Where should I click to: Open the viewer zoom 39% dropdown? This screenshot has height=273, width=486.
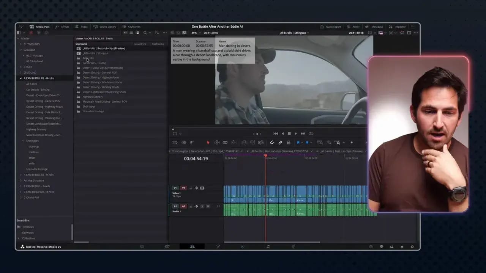coord(196,33)
